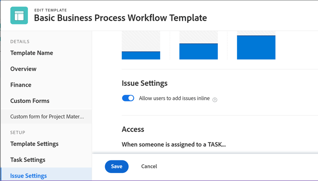Open Custom Forms in sidebar
Screen dimensions: 318x181
tap(30, 101)
